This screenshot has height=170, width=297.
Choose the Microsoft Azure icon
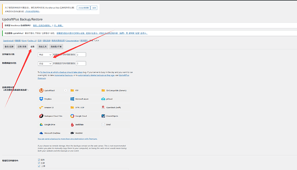[72, 99]
